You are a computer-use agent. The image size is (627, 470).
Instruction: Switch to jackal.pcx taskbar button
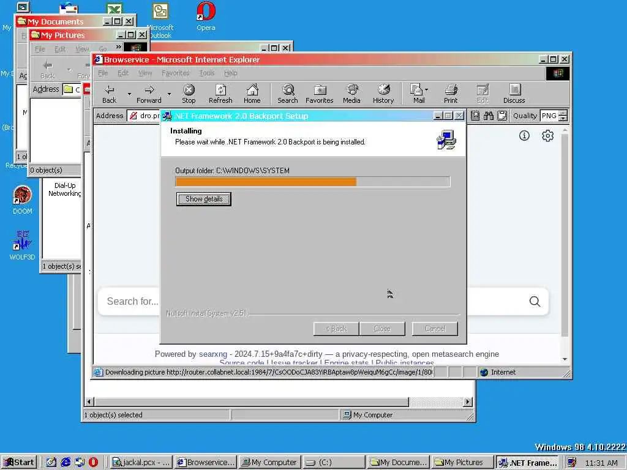(141, 463)
